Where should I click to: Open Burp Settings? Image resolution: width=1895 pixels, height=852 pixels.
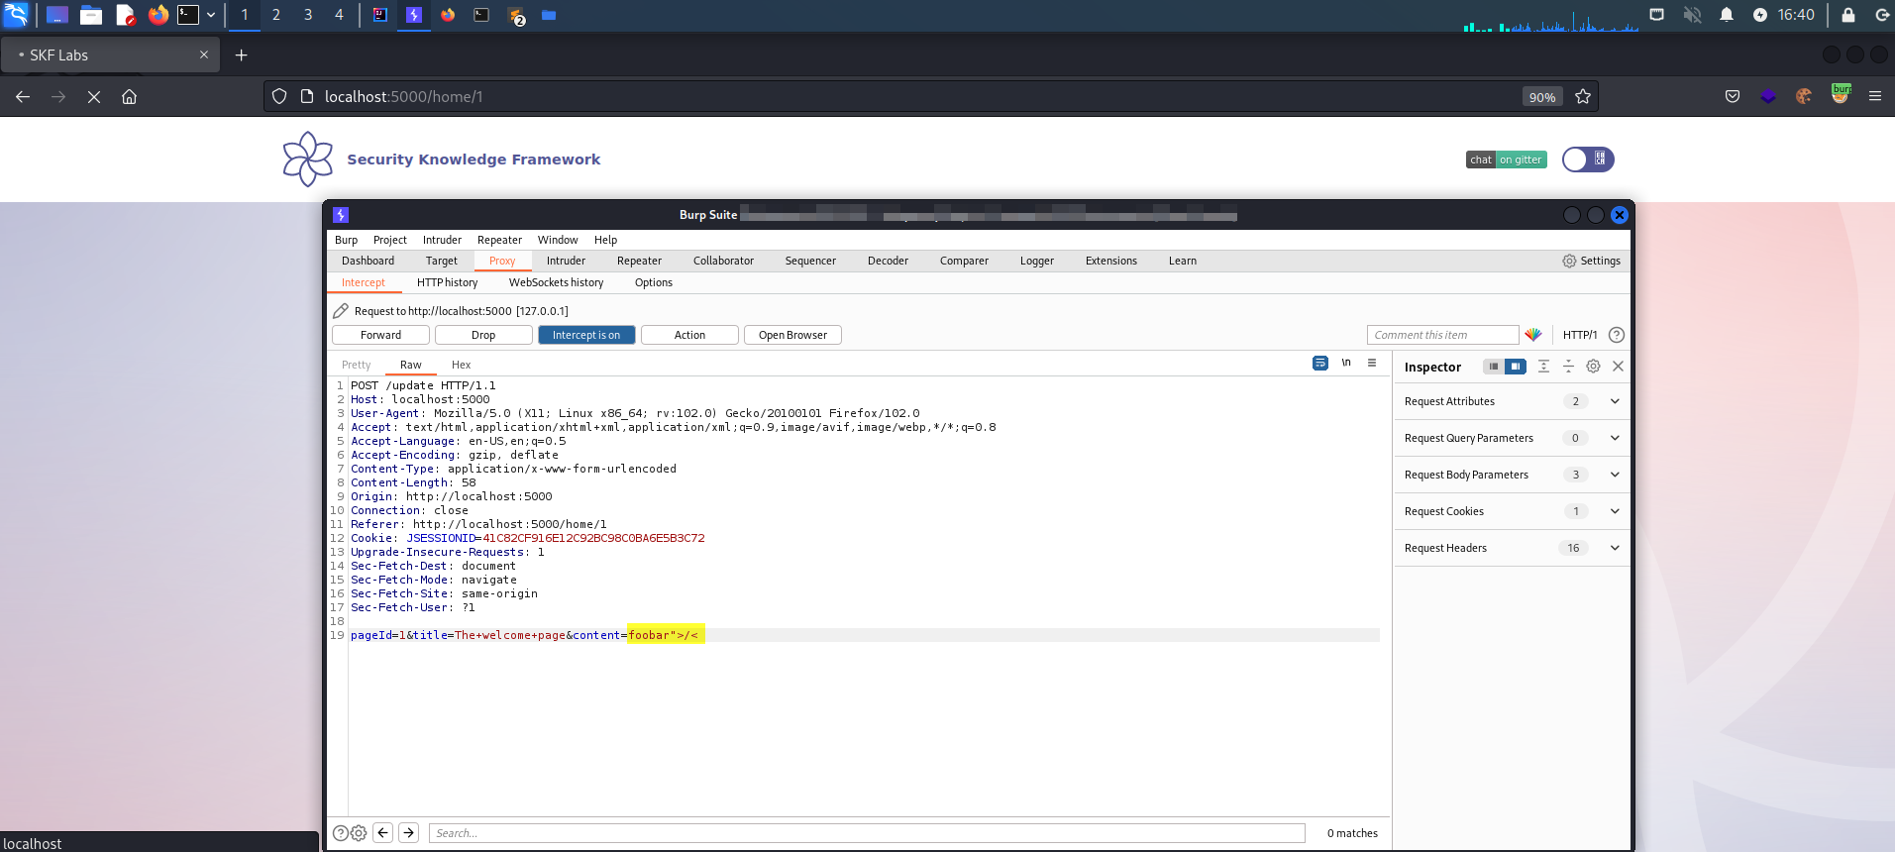pos(1591,261)
